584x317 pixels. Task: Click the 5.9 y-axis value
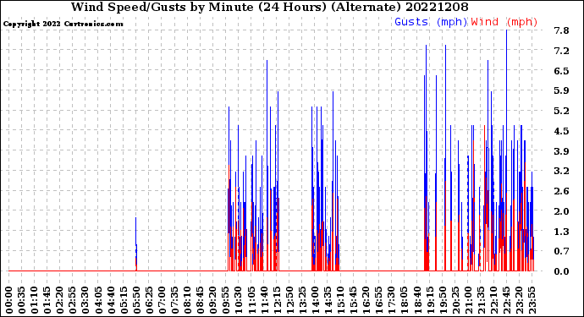[561, 90]
